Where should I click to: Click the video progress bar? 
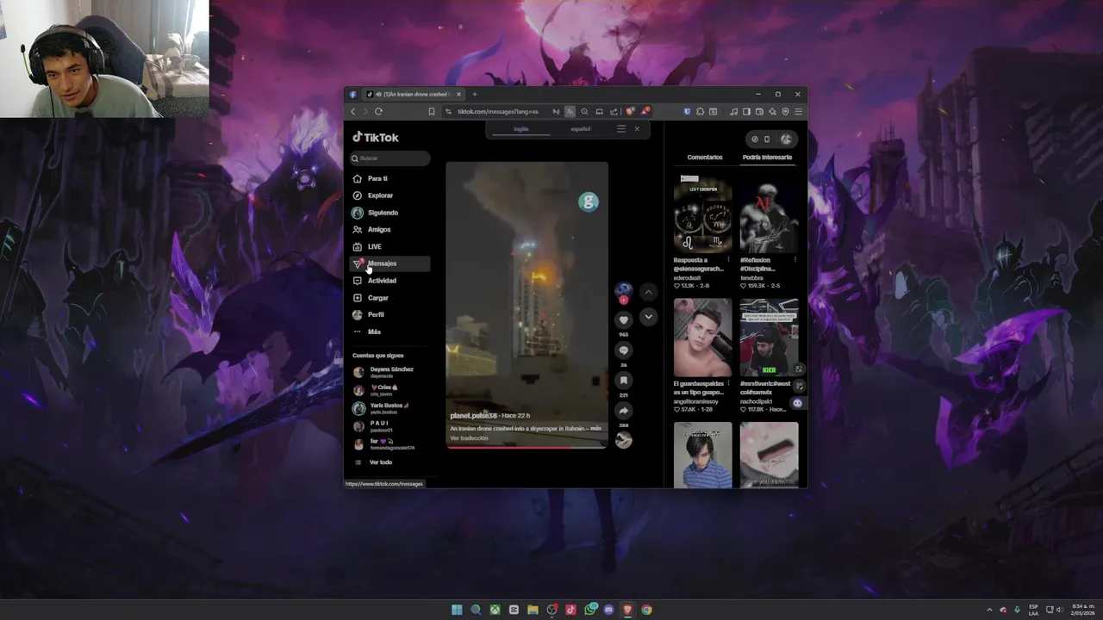(527, 447)
